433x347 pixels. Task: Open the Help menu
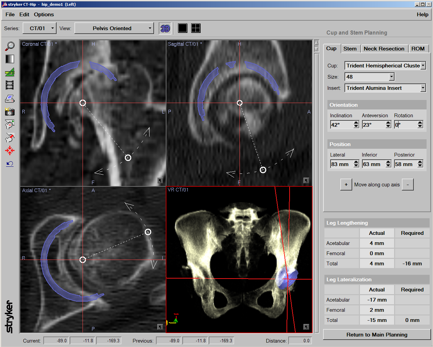point(423,15)
